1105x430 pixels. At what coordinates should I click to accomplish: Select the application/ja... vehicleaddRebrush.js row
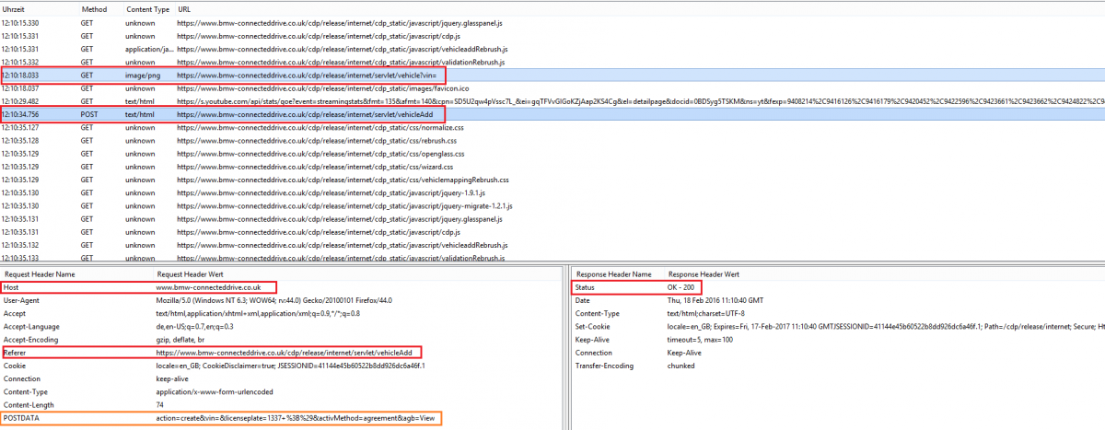click(552, 48)
